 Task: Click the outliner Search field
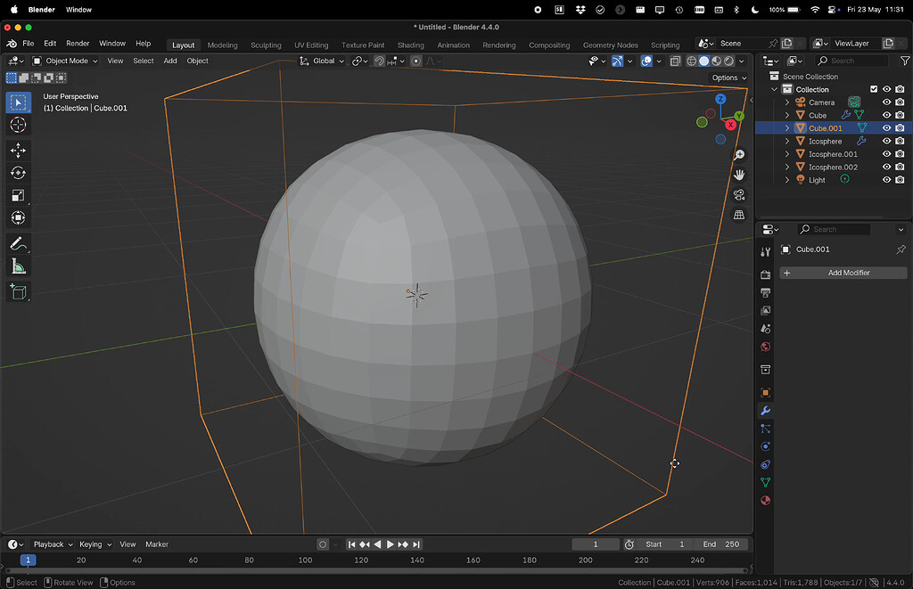pos(851,61)
